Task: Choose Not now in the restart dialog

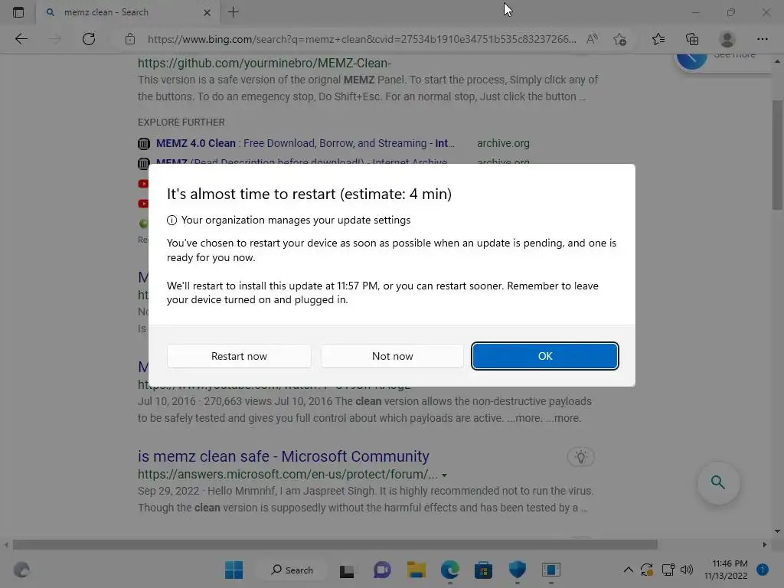Action: (392, 356)
